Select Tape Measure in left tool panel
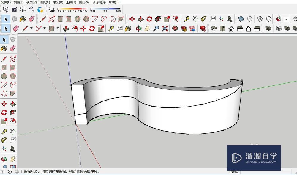The height and width of the screenshot is (175, 297). 4,131
